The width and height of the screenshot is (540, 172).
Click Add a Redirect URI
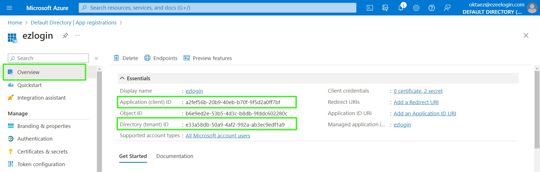pos(416,102)
